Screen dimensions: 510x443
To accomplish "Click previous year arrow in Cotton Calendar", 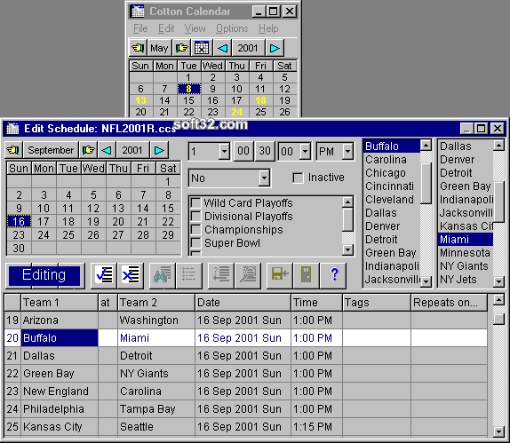I will 223,48.
